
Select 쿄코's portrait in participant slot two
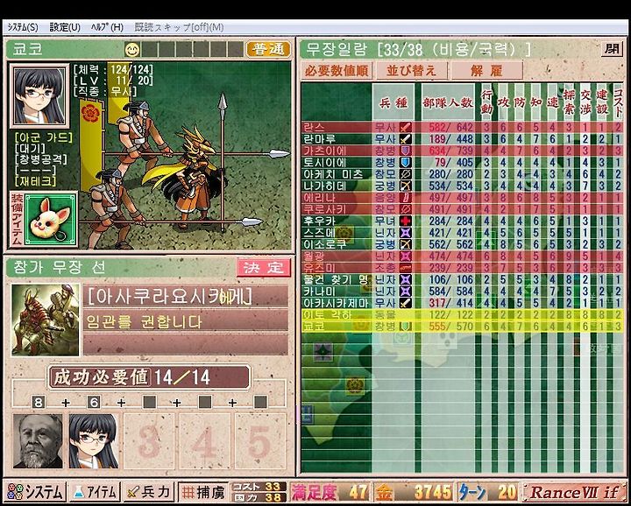[x=94, y=441]
